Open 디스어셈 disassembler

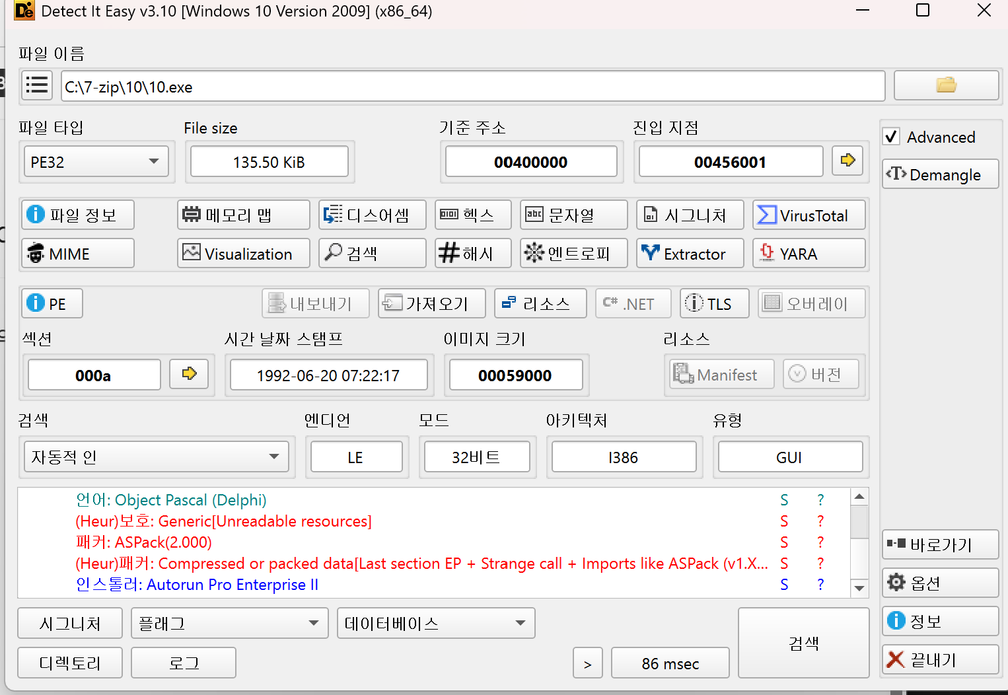(372, 215)
